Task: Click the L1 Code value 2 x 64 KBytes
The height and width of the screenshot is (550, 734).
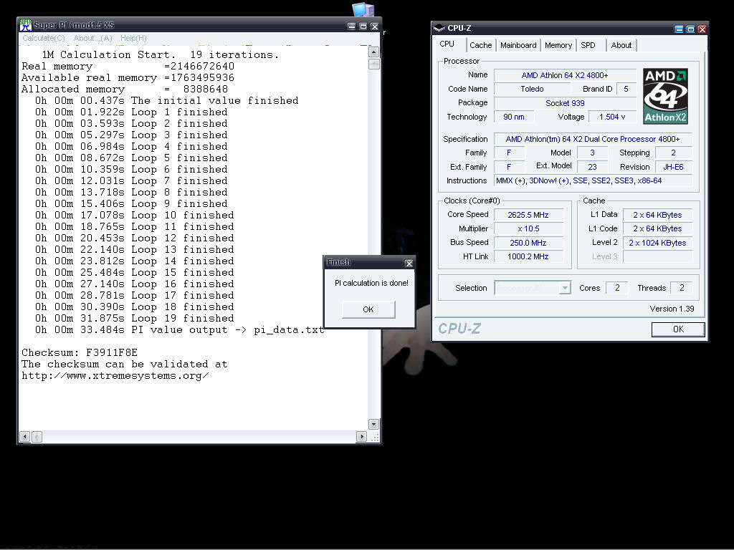Action: click(657, 228)
